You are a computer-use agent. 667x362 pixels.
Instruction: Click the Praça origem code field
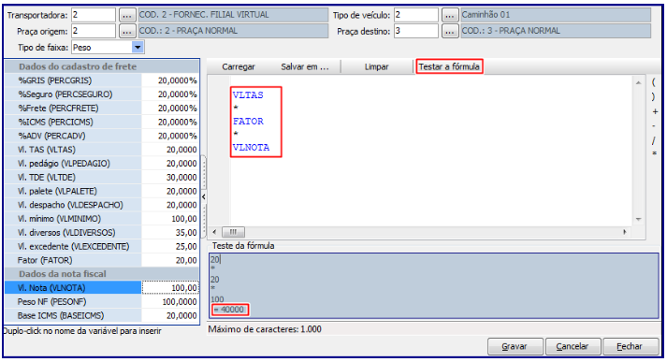tap(94, 31)
